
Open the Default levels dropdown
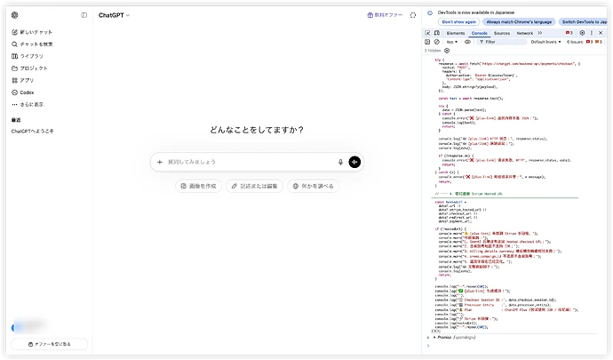(x=545, y=42)
